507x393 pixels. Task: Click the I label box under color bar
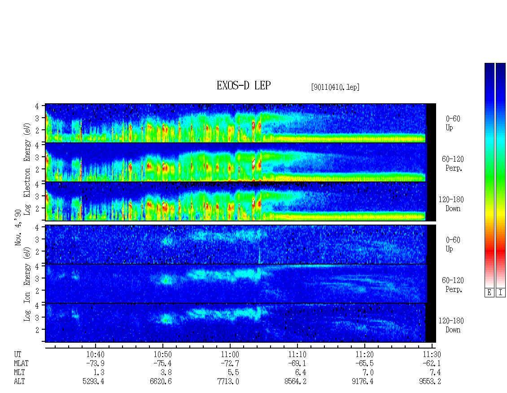click(501, 292)
